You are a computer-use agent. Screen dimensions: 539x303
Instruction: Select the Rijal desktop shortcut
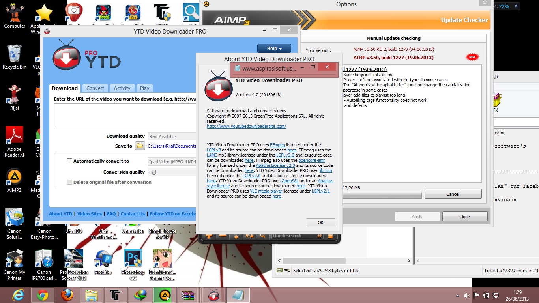click(x=15, y=98)
